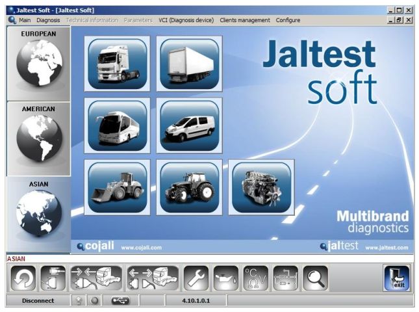Close the inner Jaltest Soft child window

click(409, 19)
